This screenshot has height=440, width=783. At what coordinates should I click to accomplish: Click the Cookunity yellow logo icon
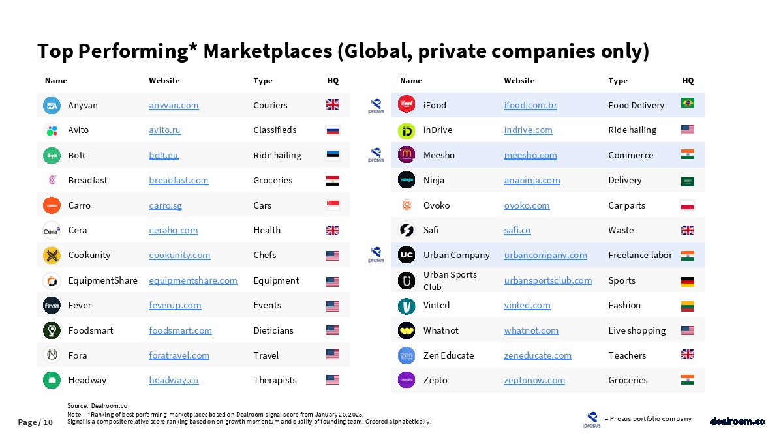point(52,255)
